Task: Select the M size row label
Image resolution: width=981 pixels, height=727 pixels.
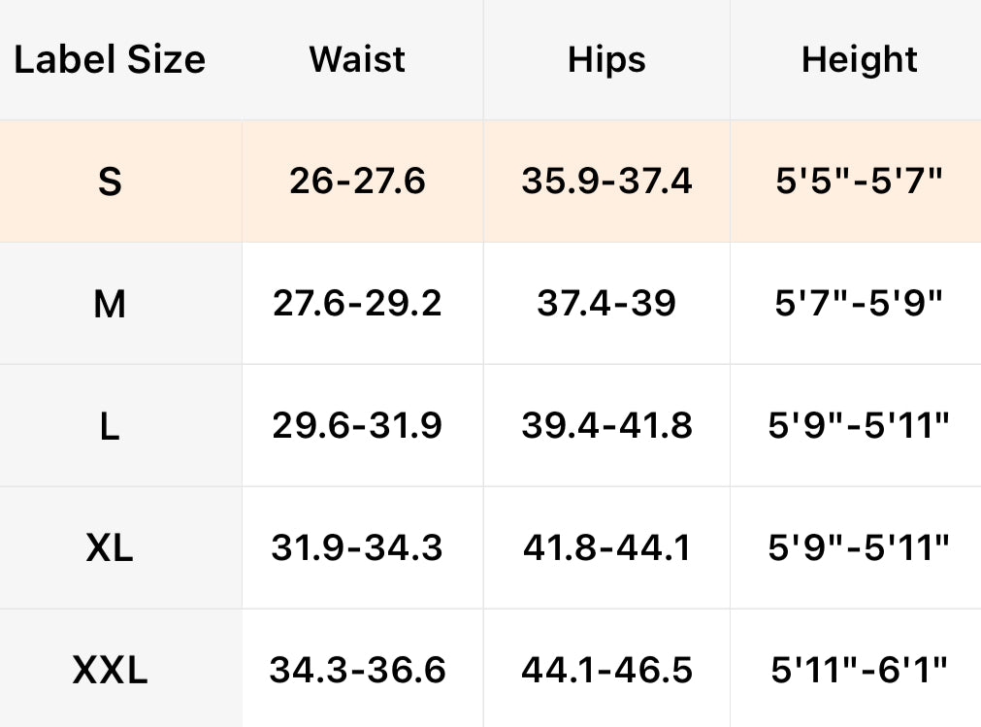Action: click(110, 304)
